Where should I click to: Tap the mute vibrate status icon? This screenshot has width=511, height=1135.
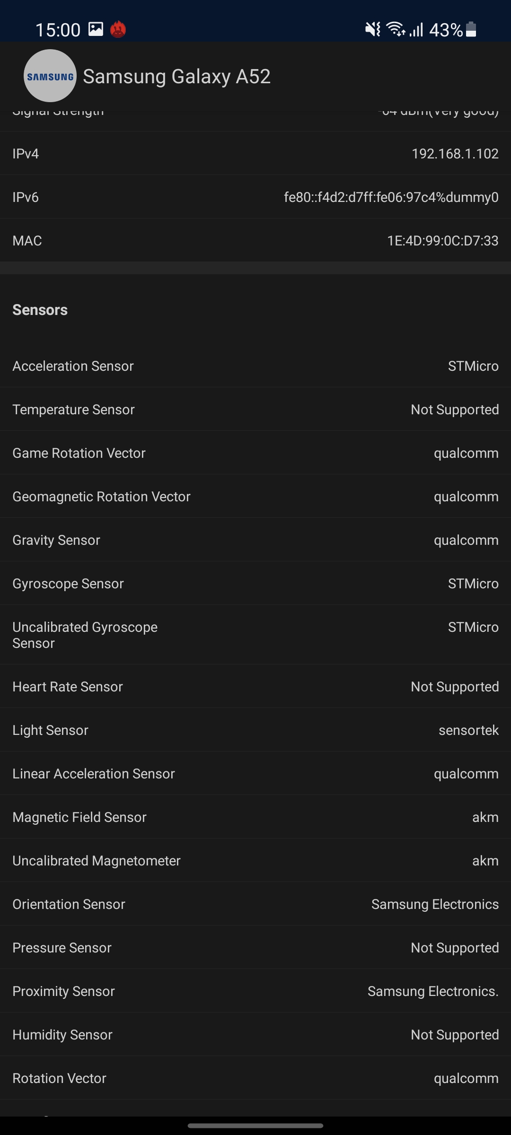[373, 29]
